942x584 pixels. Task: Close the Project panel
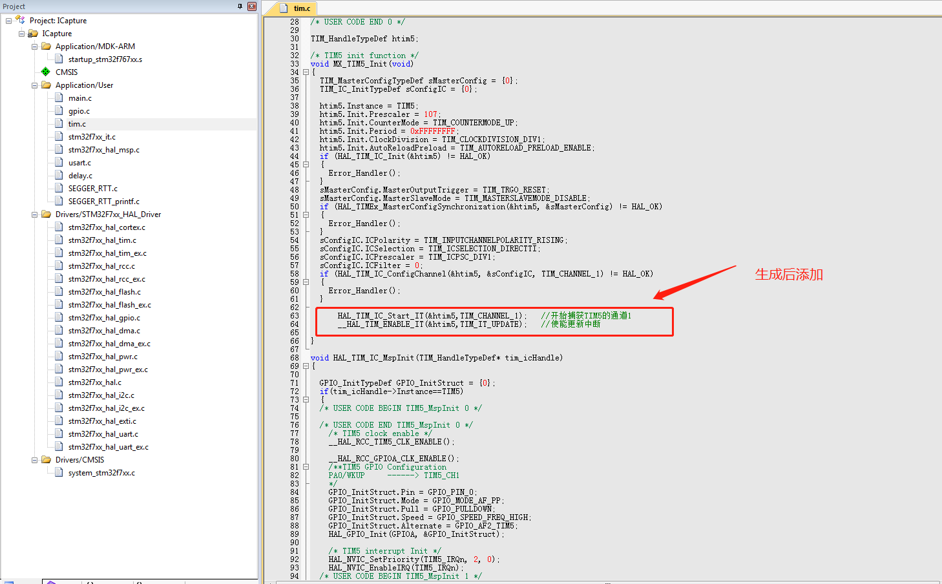click(252, 6)
